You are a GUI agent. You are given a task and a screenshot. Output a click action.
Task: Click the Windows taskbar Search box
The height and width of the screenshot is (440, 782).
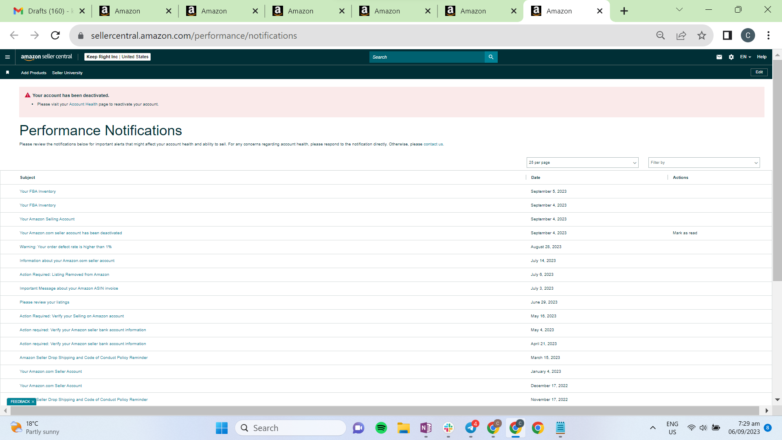290,428
